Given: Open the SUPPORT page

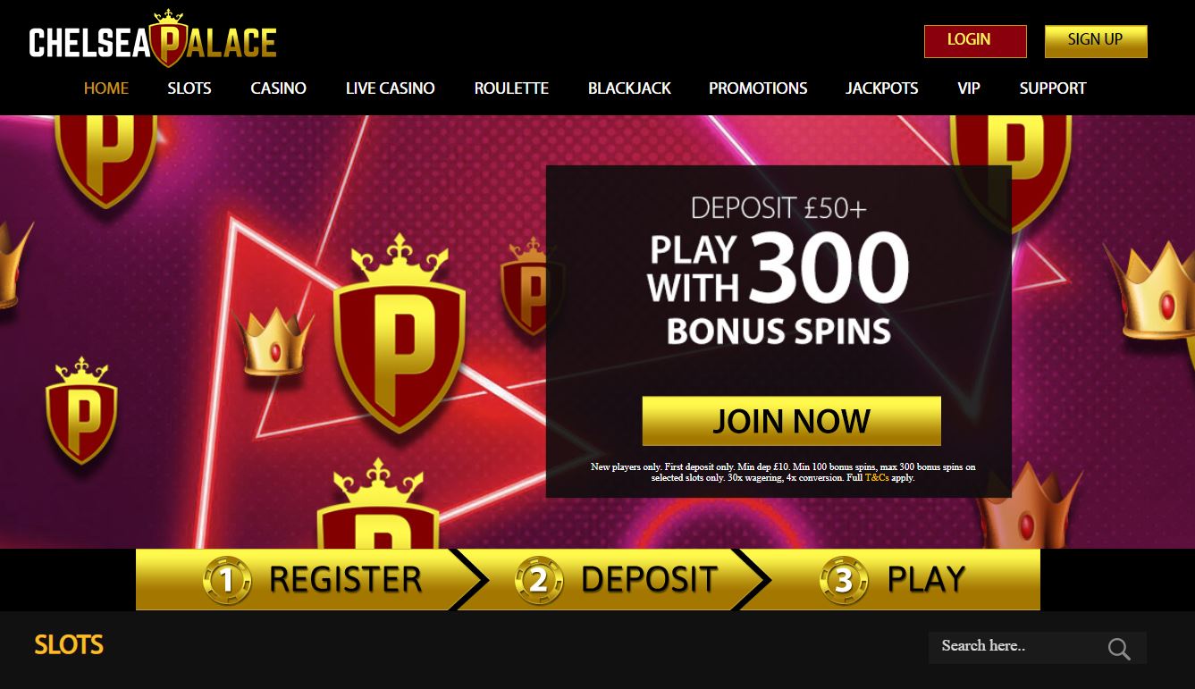Looking at the screenshot, I should 1053,88.
